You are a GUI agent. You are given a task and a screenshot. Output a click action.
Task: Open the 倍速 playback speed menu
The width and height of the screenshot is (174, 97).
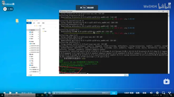click(x=144, y=93)
